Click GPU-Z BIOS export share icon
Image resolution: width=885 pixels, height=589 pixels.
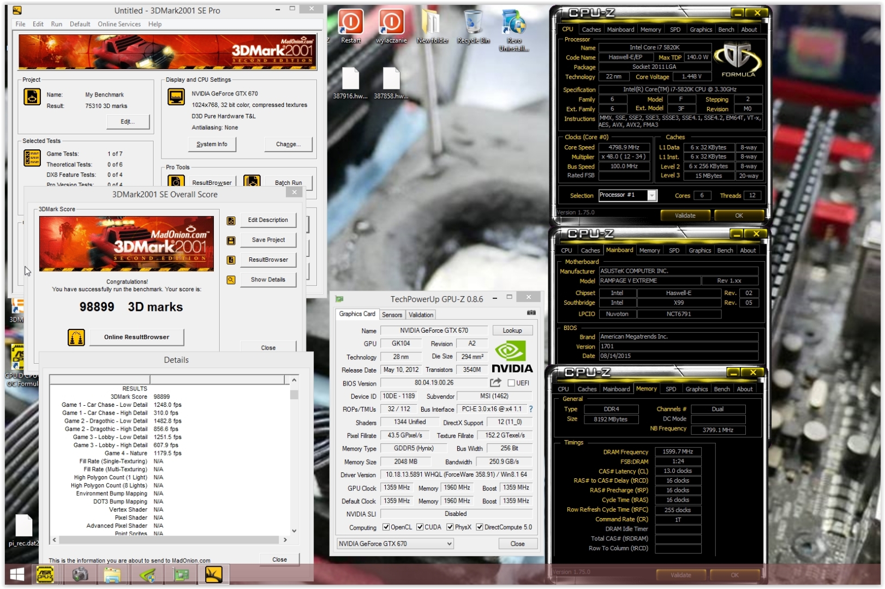coord(495,382)
